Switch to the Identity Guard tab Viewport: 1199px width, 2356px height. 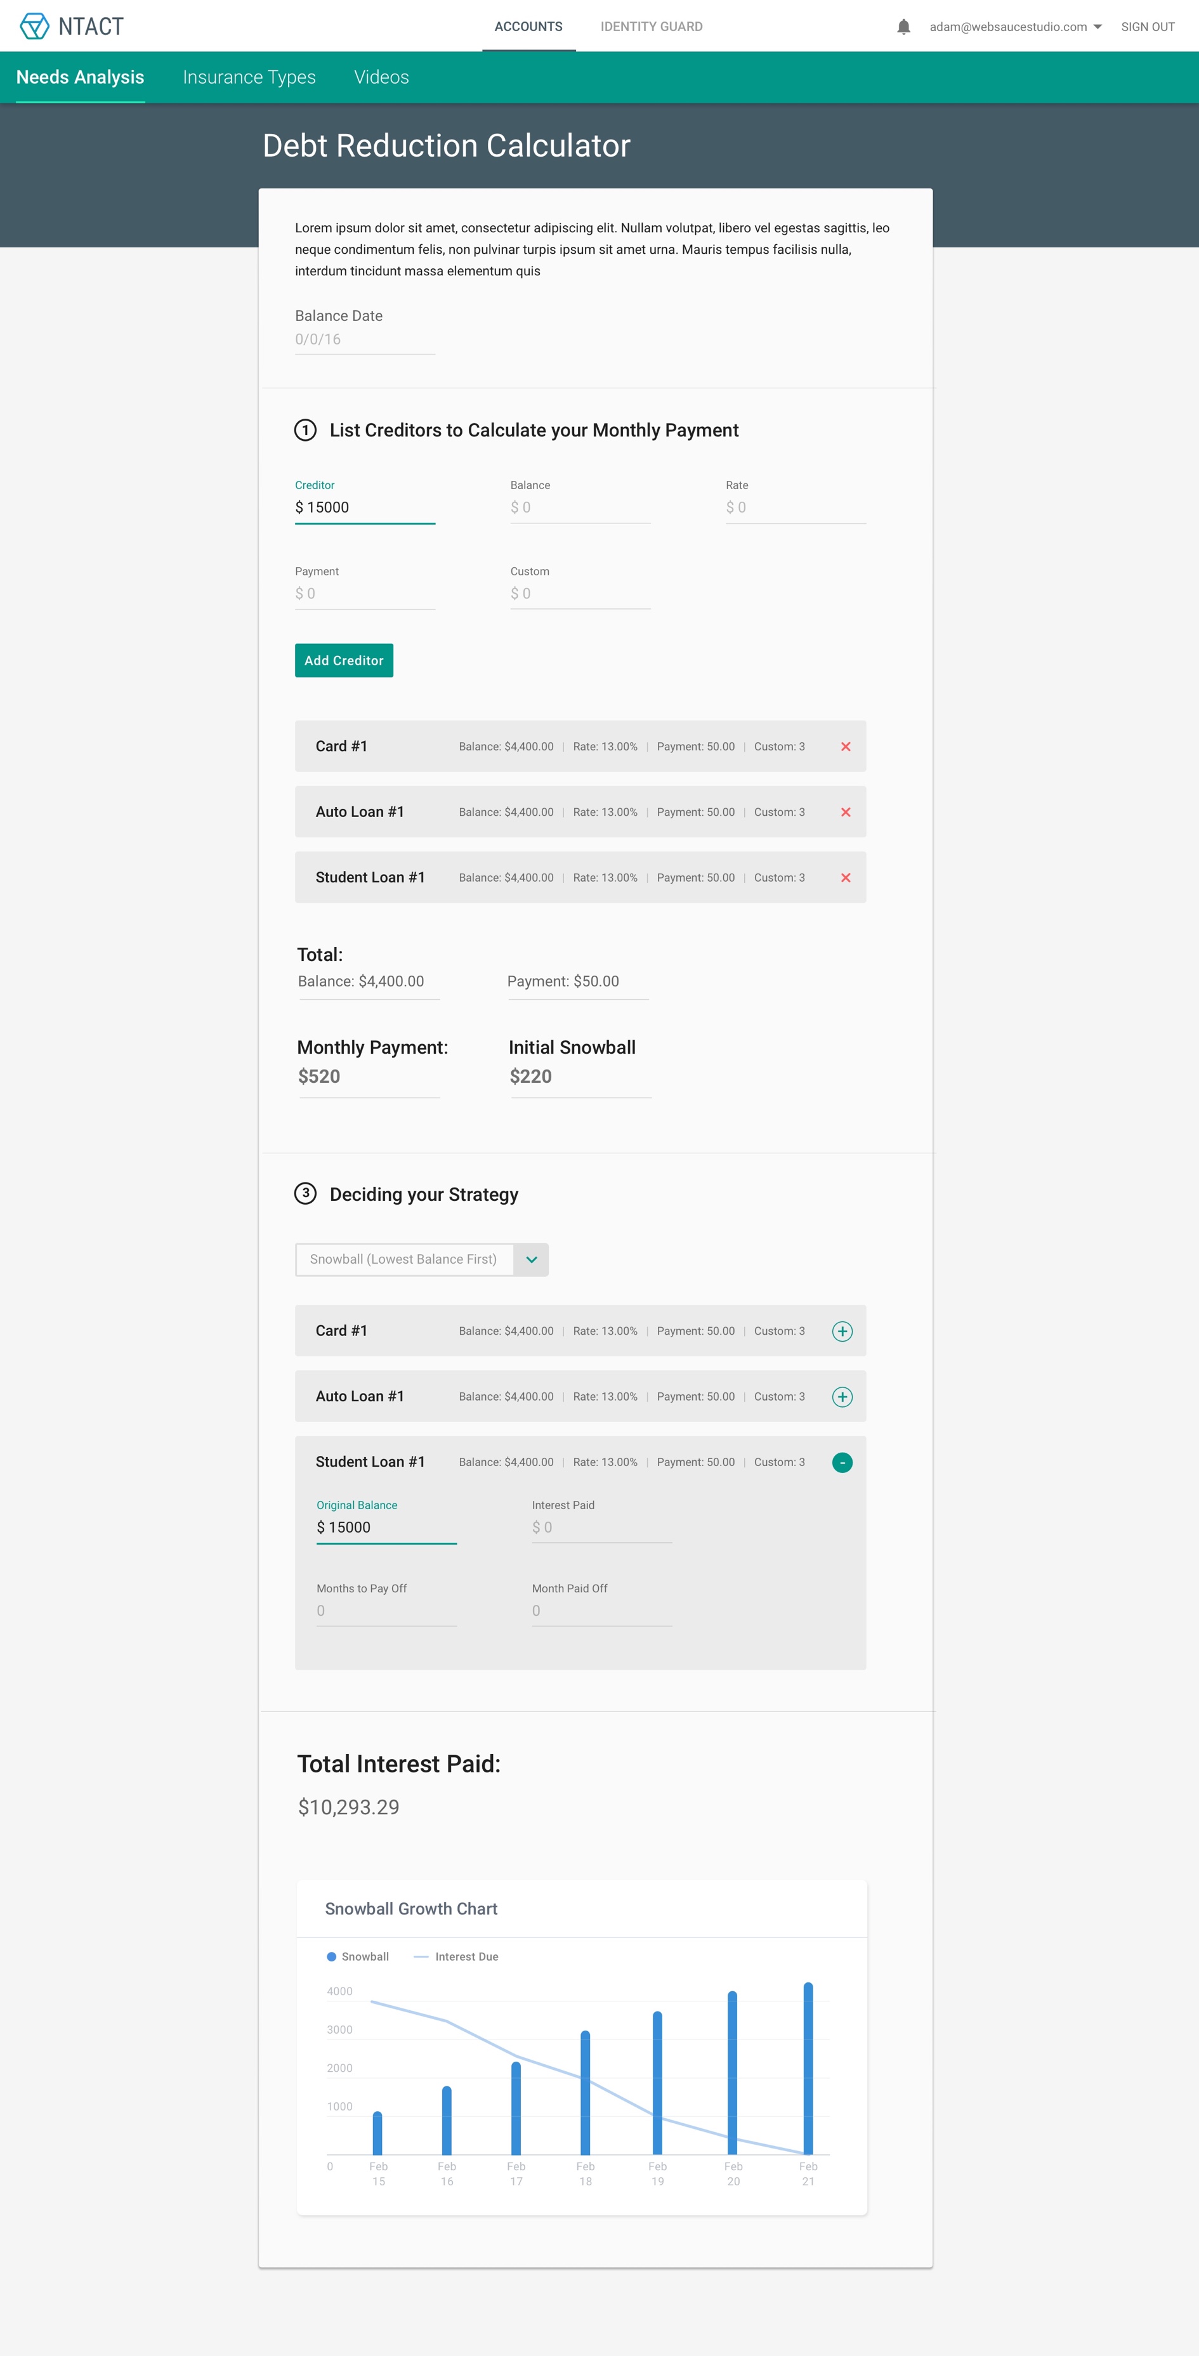(x=651, y=27)
